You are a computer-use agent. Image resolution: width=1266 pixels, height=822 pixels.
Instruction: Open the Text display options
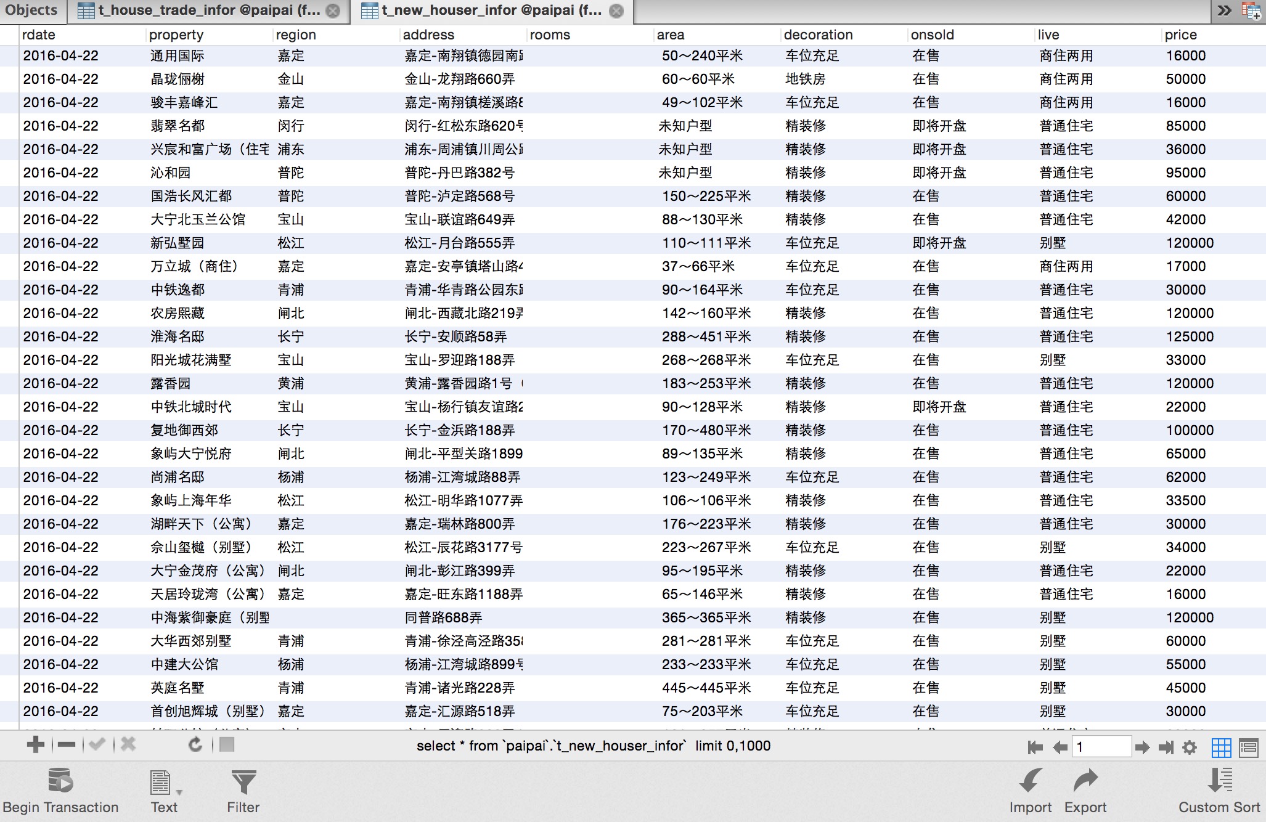pyautogui.click(x=164, y=791)
